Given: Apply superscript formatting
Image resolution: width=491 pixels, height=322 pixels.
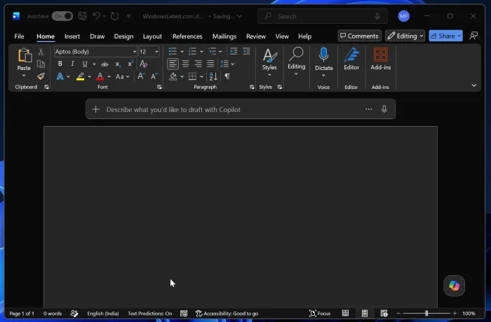Looking at the screenshot, I should 130,64.
